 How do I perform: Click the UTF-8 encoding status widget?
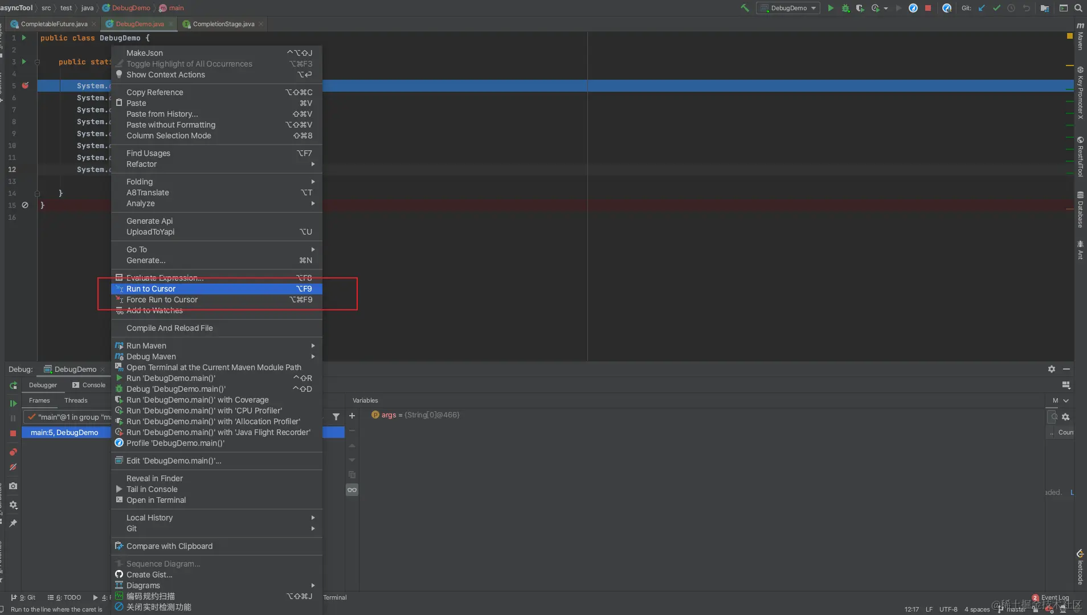pos(948,609)
